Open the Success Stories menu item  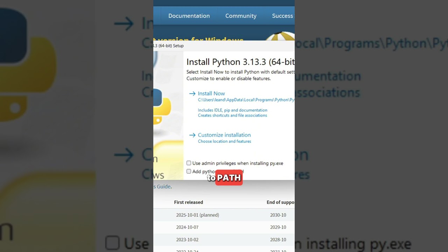[283, 16]
